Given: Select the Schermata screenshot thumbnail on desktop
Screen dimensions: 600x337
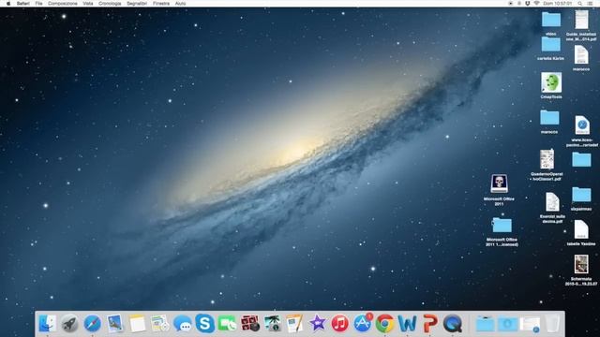Looking at the screenshot, I should tap(581, 264).
